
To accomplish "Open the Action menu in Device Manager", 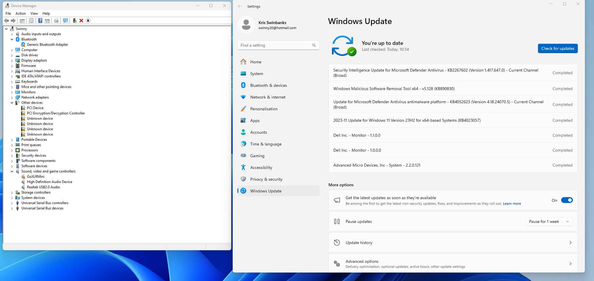I will pyautogui.click(x=21, y=13).
